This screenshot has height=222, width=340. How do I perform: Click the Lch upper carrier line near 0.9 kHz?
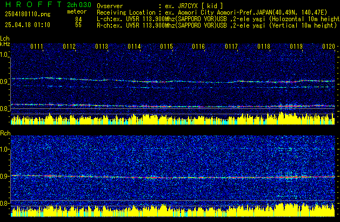click(x=173, y=81)
